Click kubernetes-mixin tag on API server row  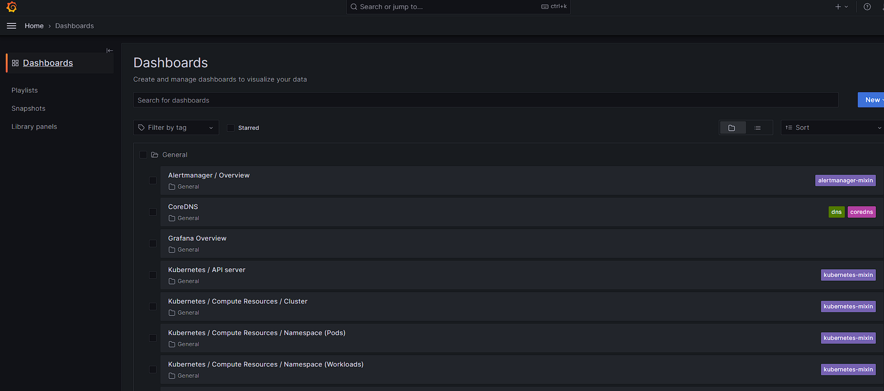tap(848, 275)
